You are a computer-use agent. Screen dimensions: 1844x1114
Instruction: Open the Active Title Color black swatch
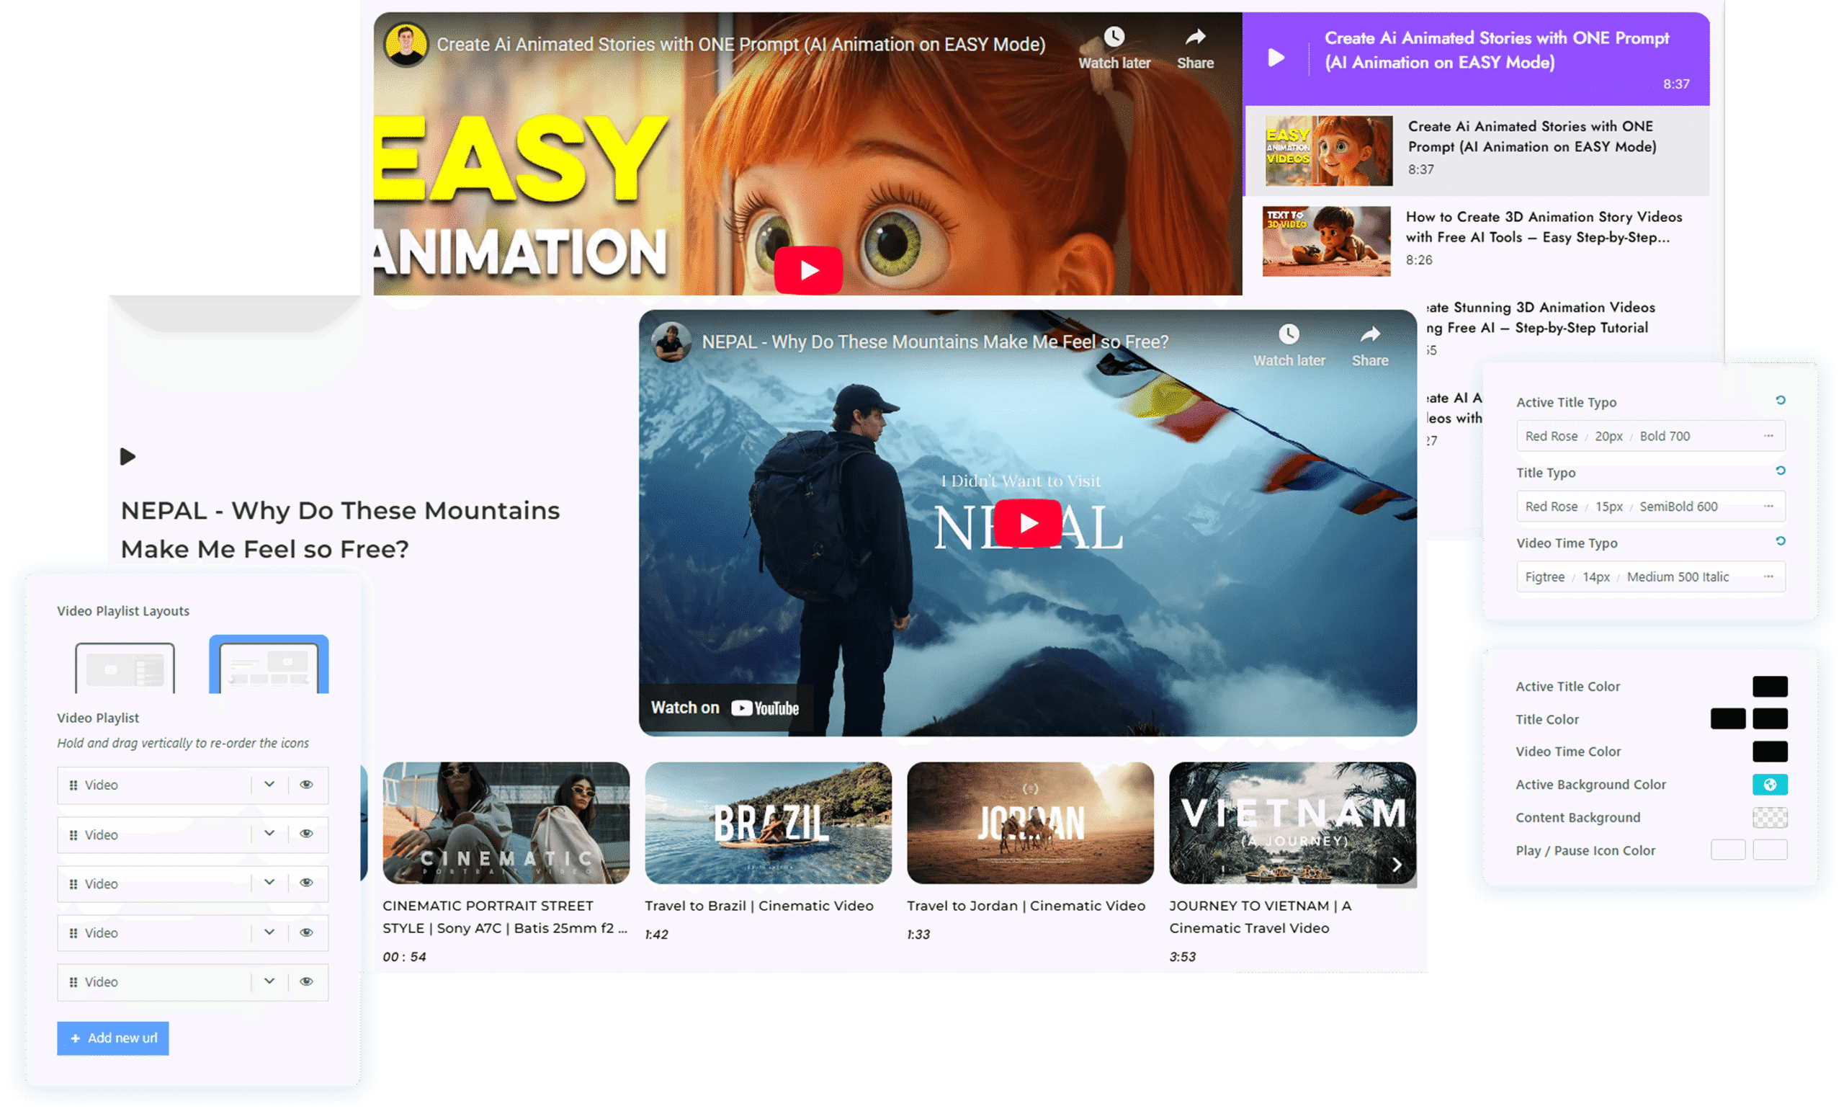(1769, 686)
